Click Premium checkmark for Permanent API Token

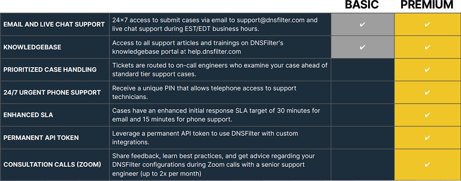(x=428, y=138)
